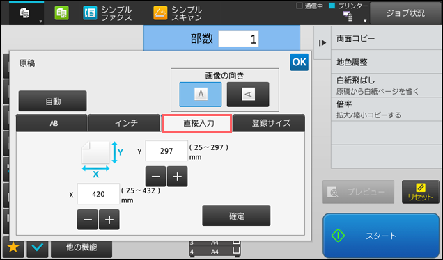Select 両面コピー option

[387, 38]
